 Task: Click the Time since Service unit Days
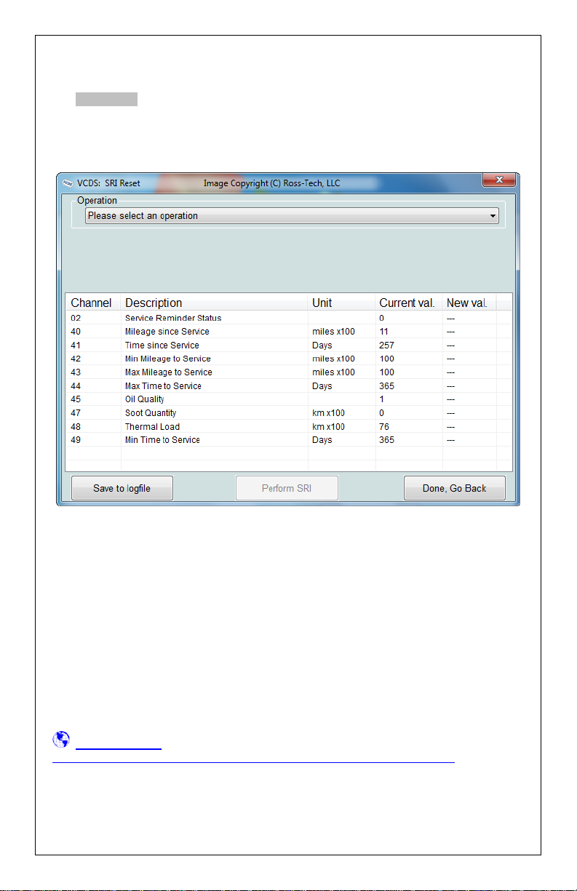point(322,345)
